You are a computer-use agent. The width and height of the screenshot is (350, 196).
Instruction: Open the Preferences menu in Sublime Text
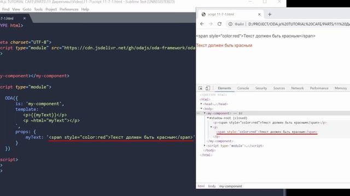click(69, 9)
